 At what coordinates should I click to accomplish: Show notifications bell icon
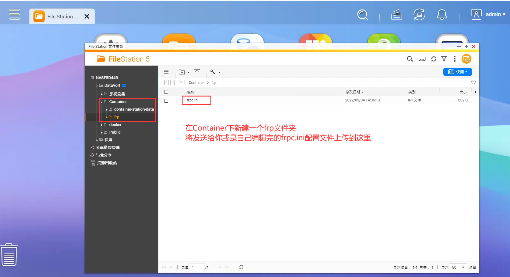[442, 14]
